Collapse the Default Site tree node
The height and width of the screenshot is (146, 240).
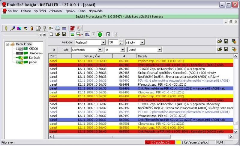point(7,44)
